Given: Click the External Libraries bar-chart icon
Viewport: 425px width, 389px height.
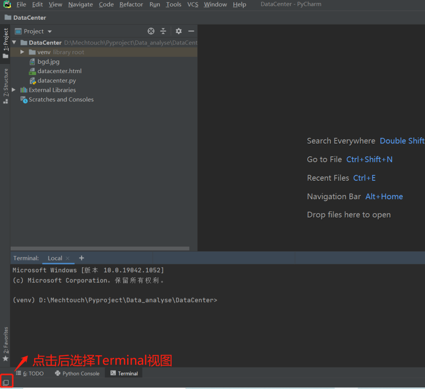Looking at the screenshot, I should 24,90.
